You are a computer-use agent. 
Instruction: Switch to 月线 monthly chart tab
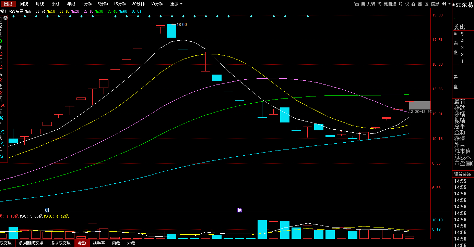tap(40, 4)
